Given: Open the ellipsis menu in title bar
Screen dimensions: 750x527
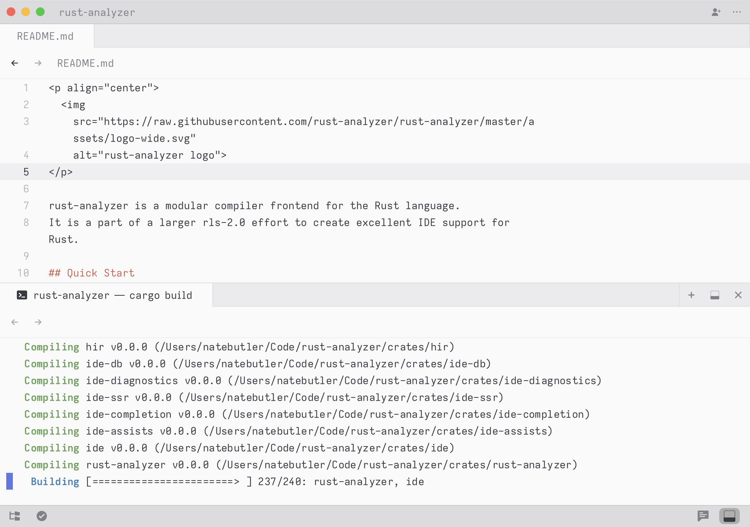Looking at the screenshot, I should [x=737, y=12].
